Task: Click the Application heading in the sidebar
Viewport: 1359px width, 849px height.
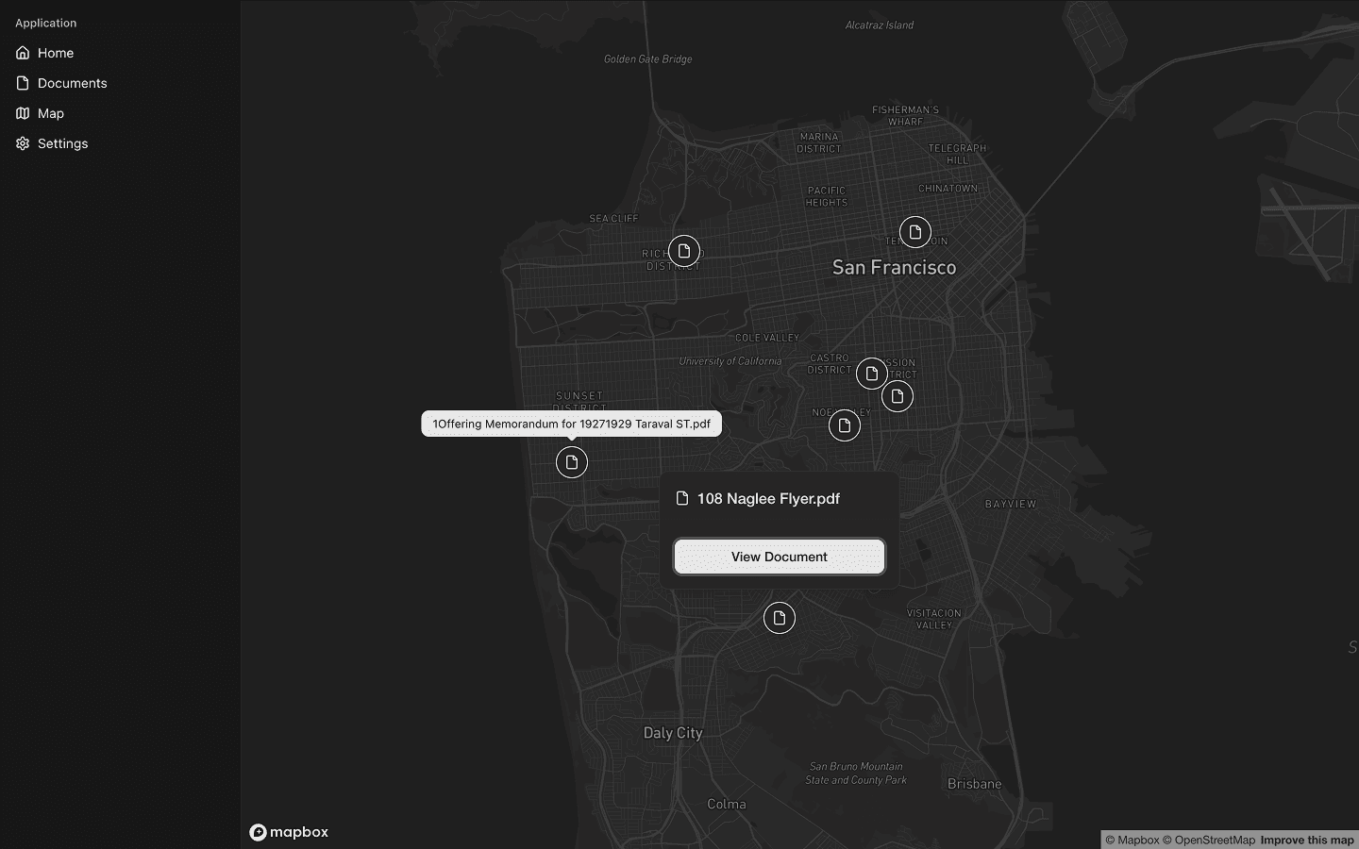Action: click(x=45, y=23)
